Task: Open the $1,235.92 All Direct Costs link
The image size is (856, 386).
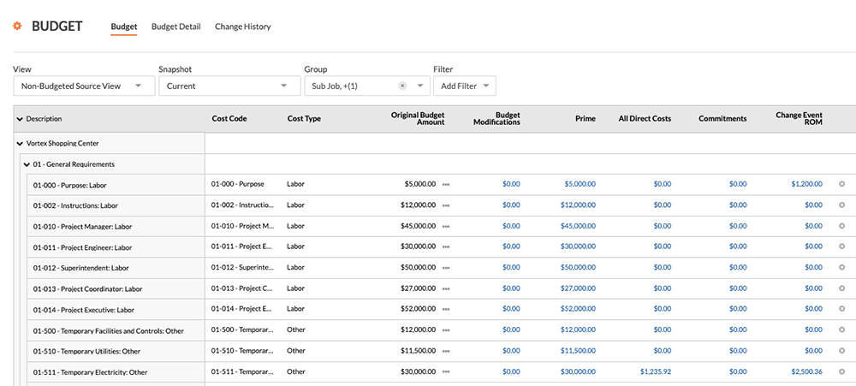Action: 656,371
